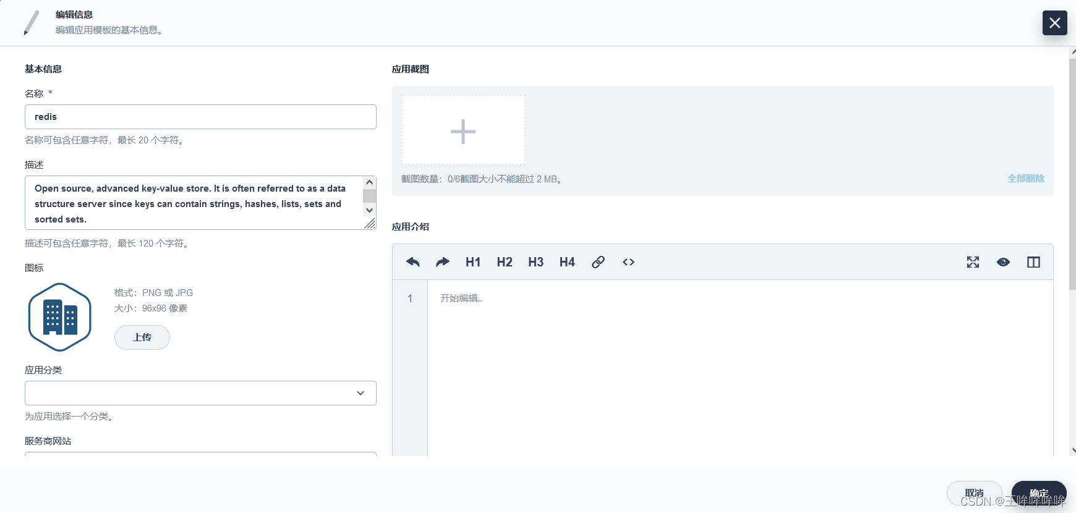This screenshot has height=513, width=1076.
Task: Toggle split column view icon
Action: point(1033,262)
